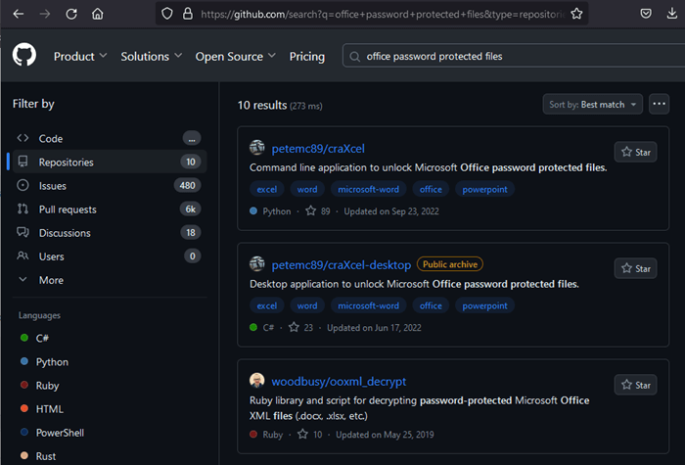Star the petemc89/craXcel-desktop repository
Viewport: 685px width, 465px height.
click(x=635, y=268)
